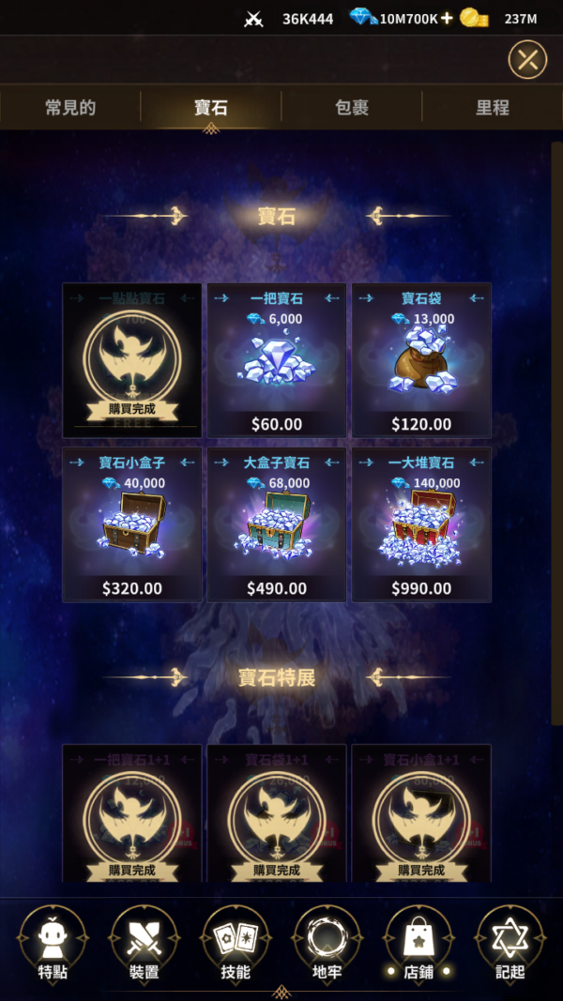Switch to the 包裹 tab

click(x=352, y=107)
